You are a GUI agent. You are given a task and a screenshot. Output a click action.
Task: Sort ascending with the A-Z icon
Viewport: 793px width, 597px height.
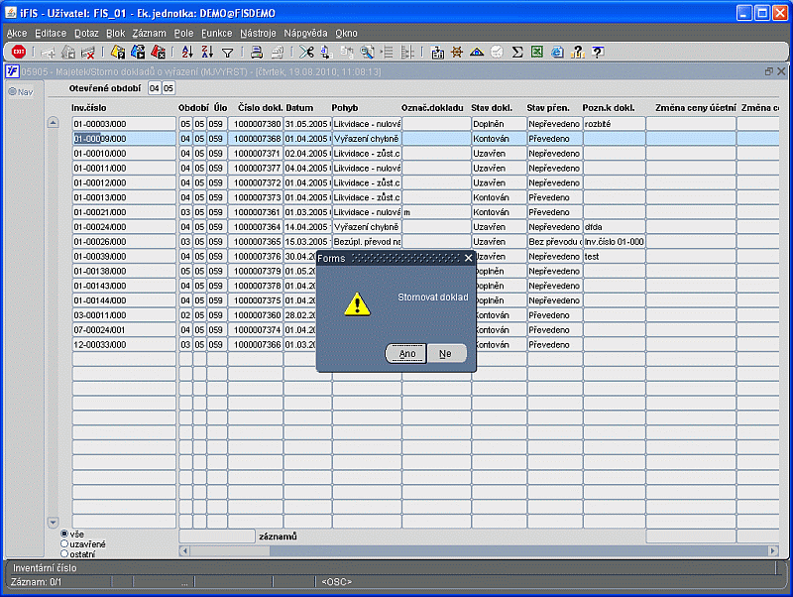click(x=187, y=52)
